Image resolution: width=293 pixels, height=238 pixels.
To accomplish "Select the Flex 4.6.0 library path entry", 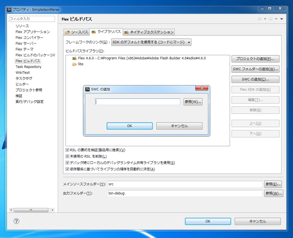I will point(139,58).
